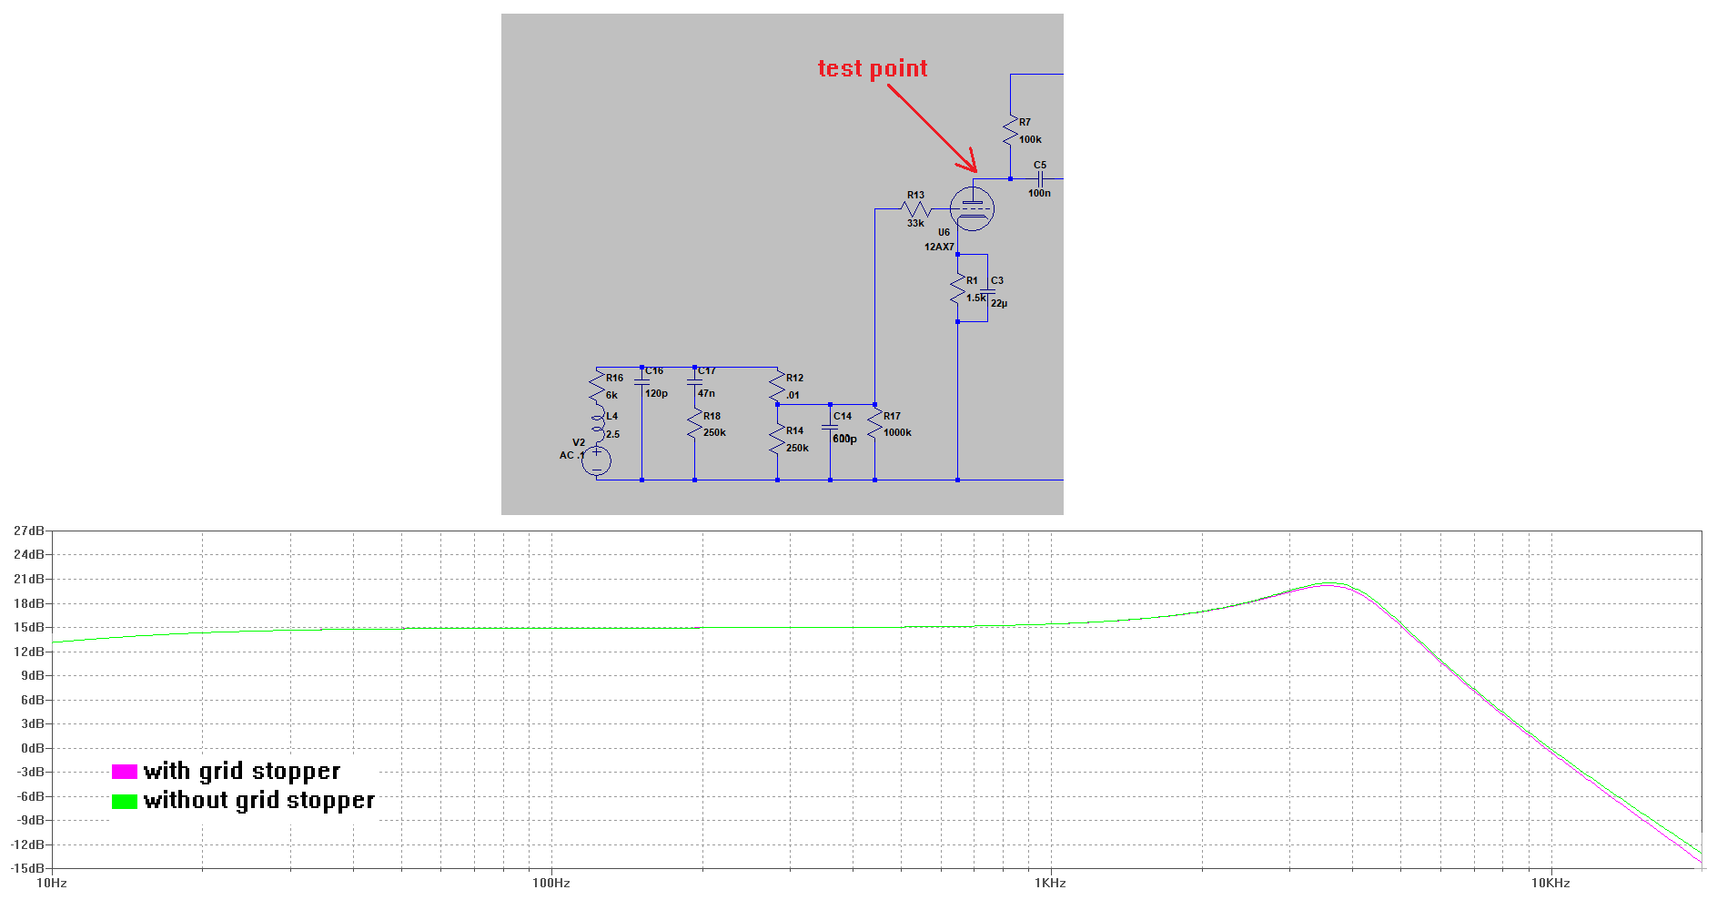Click the '1.5k' value of R1
This screenshot has width=1727, height=910.
975,298
